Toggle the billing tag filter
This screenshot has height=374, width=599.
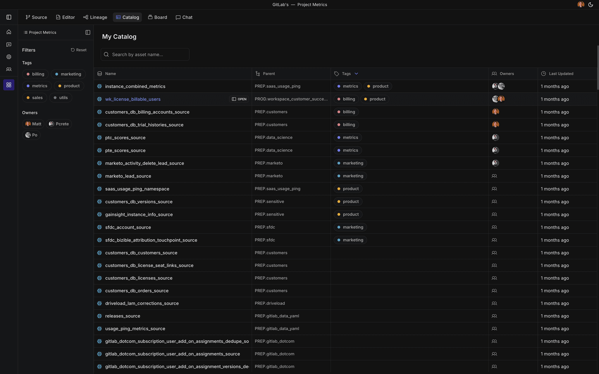[35, 74]
